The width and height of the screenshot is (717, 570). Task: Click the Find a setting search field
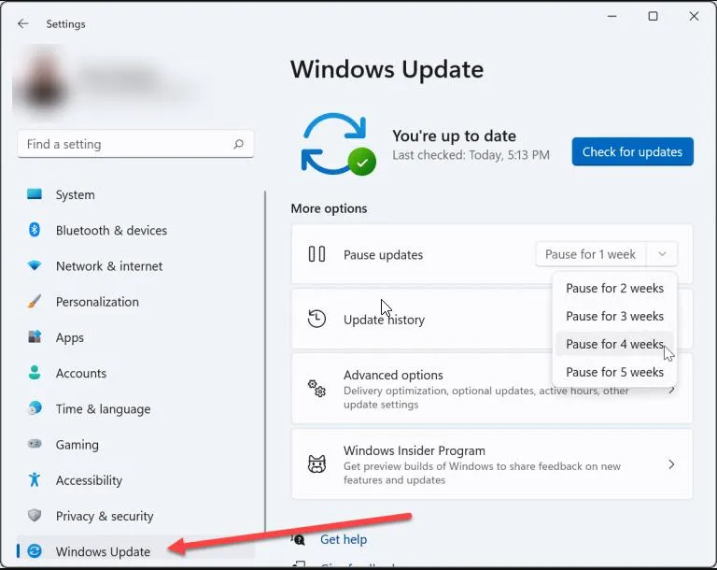(135, 144)
